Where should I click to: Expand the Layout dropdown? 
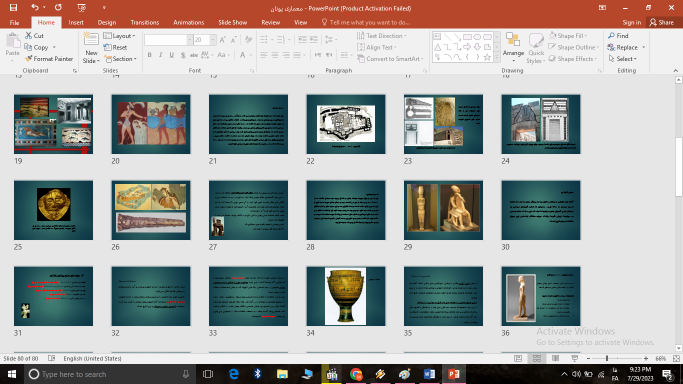point(121,36)
